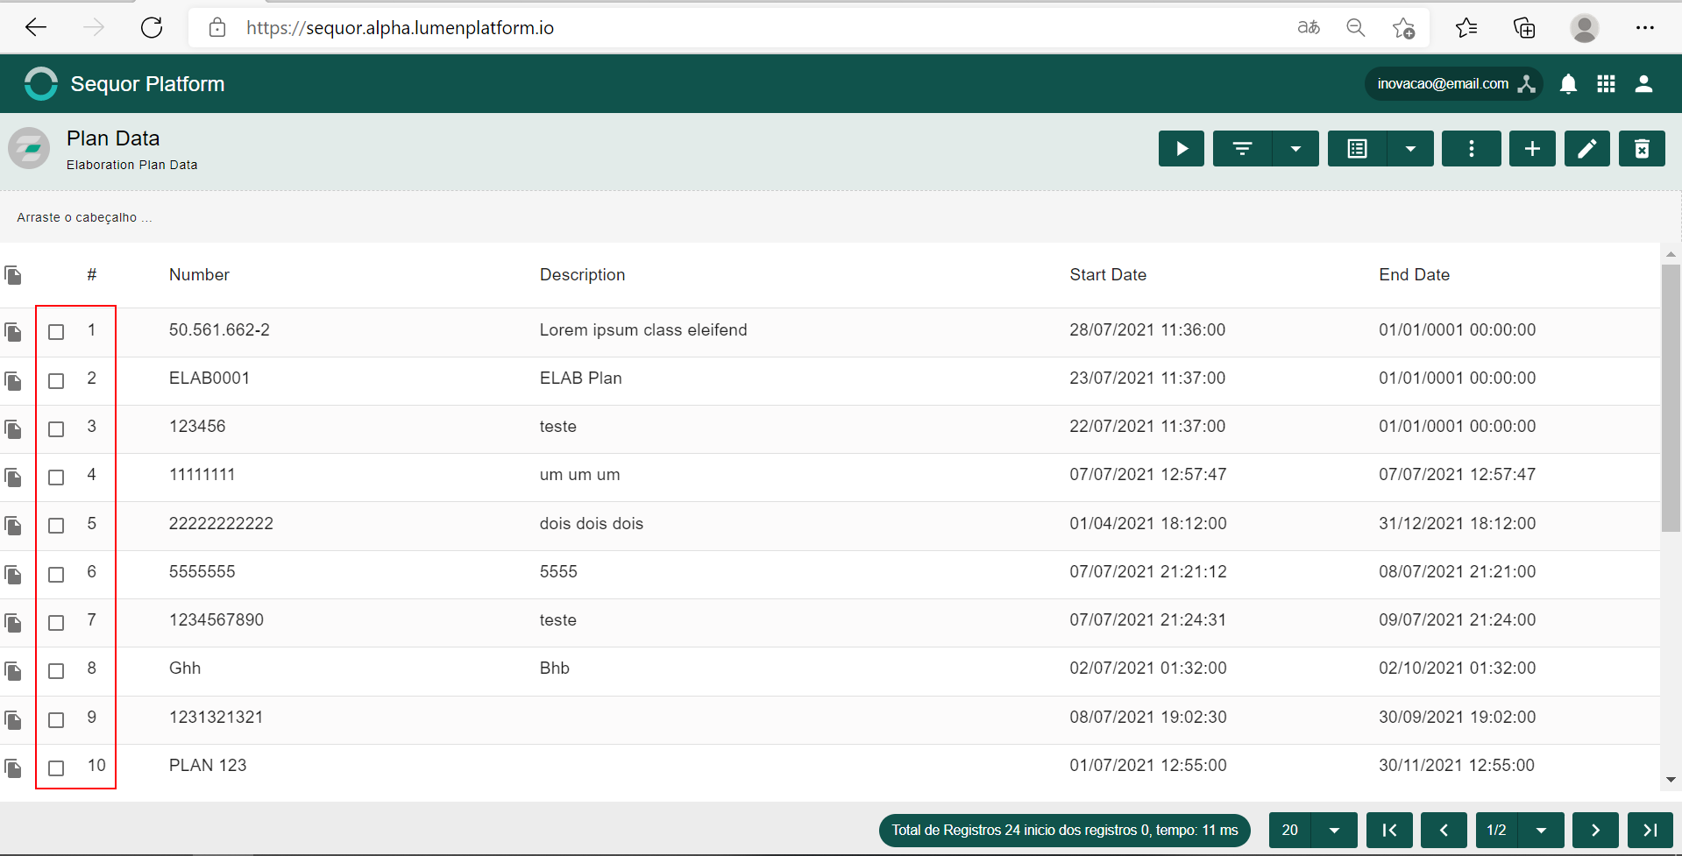Check the row 9 checkbox
Viewport: 1682px width, 856px height.
coord(56,720)
